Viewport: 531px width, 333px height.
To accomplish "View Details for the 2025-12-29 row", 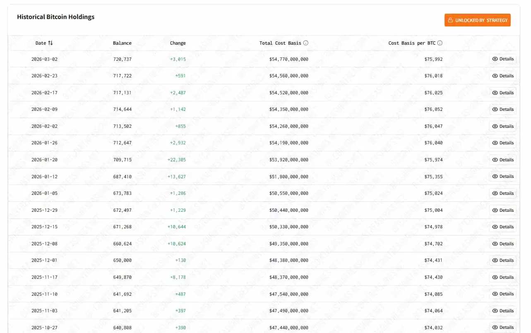I will pyautogui.click(x=502, y=210).
